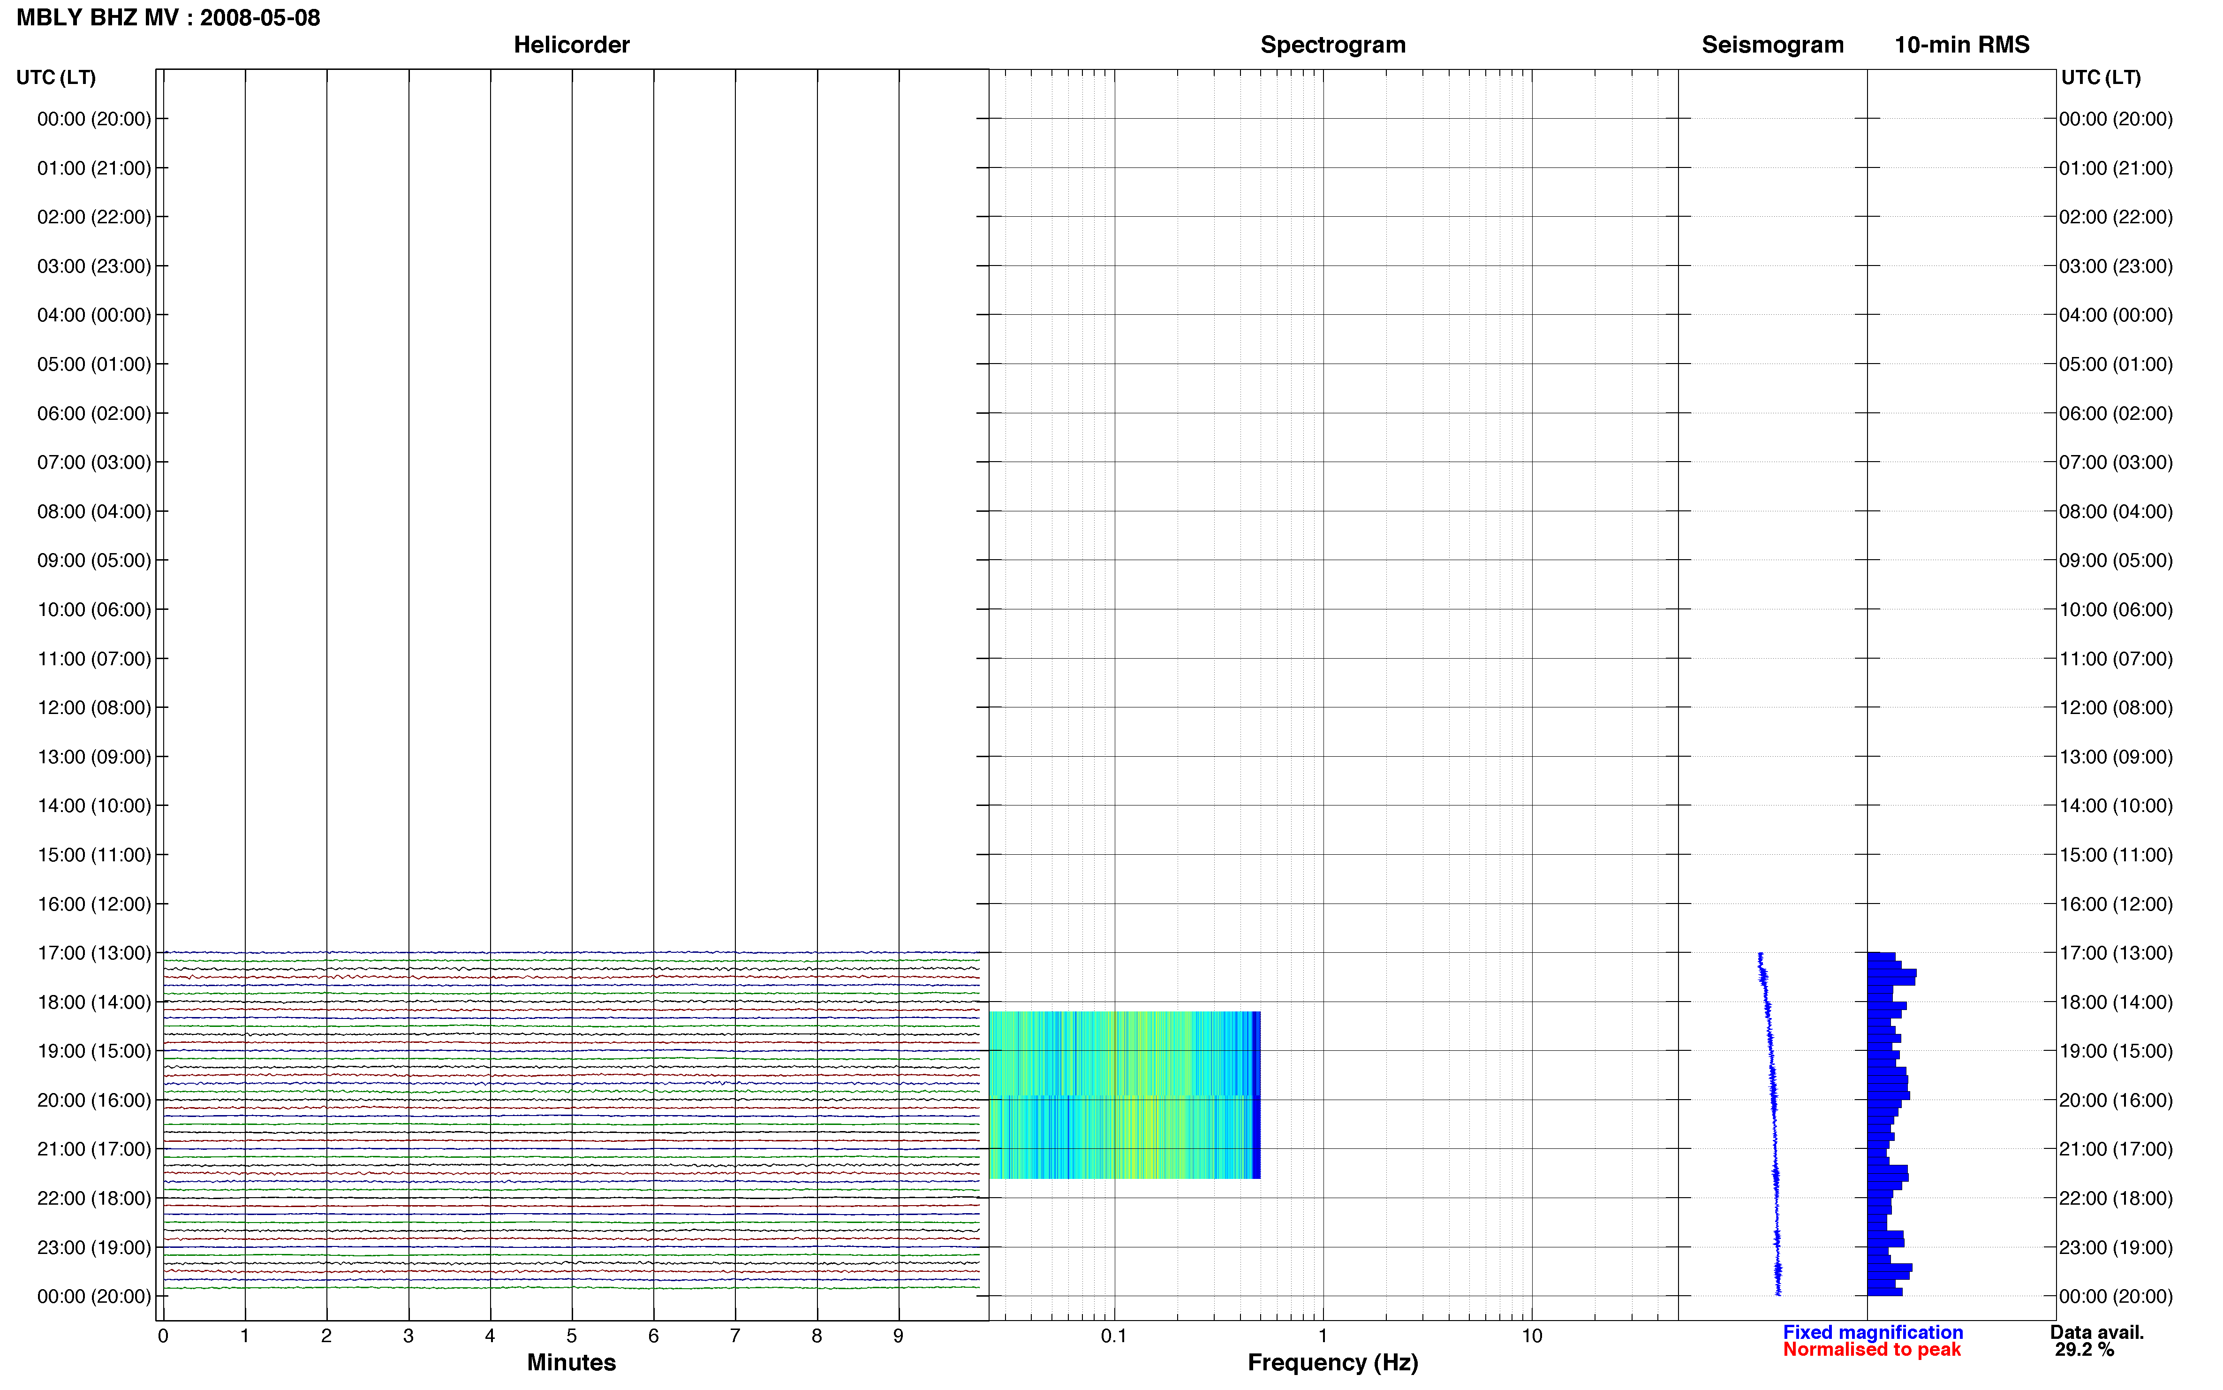Viewport: 2223px width, 1390px height.
Task: Click left axis label 01:00 (21:00)
Action: click(x=94, y=168)
